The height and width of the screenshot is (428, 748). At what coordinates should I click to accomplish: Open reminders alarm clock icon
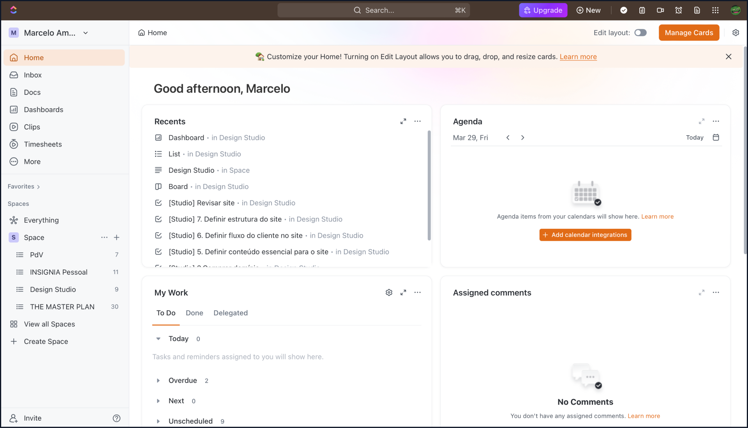tap(679, 11)
